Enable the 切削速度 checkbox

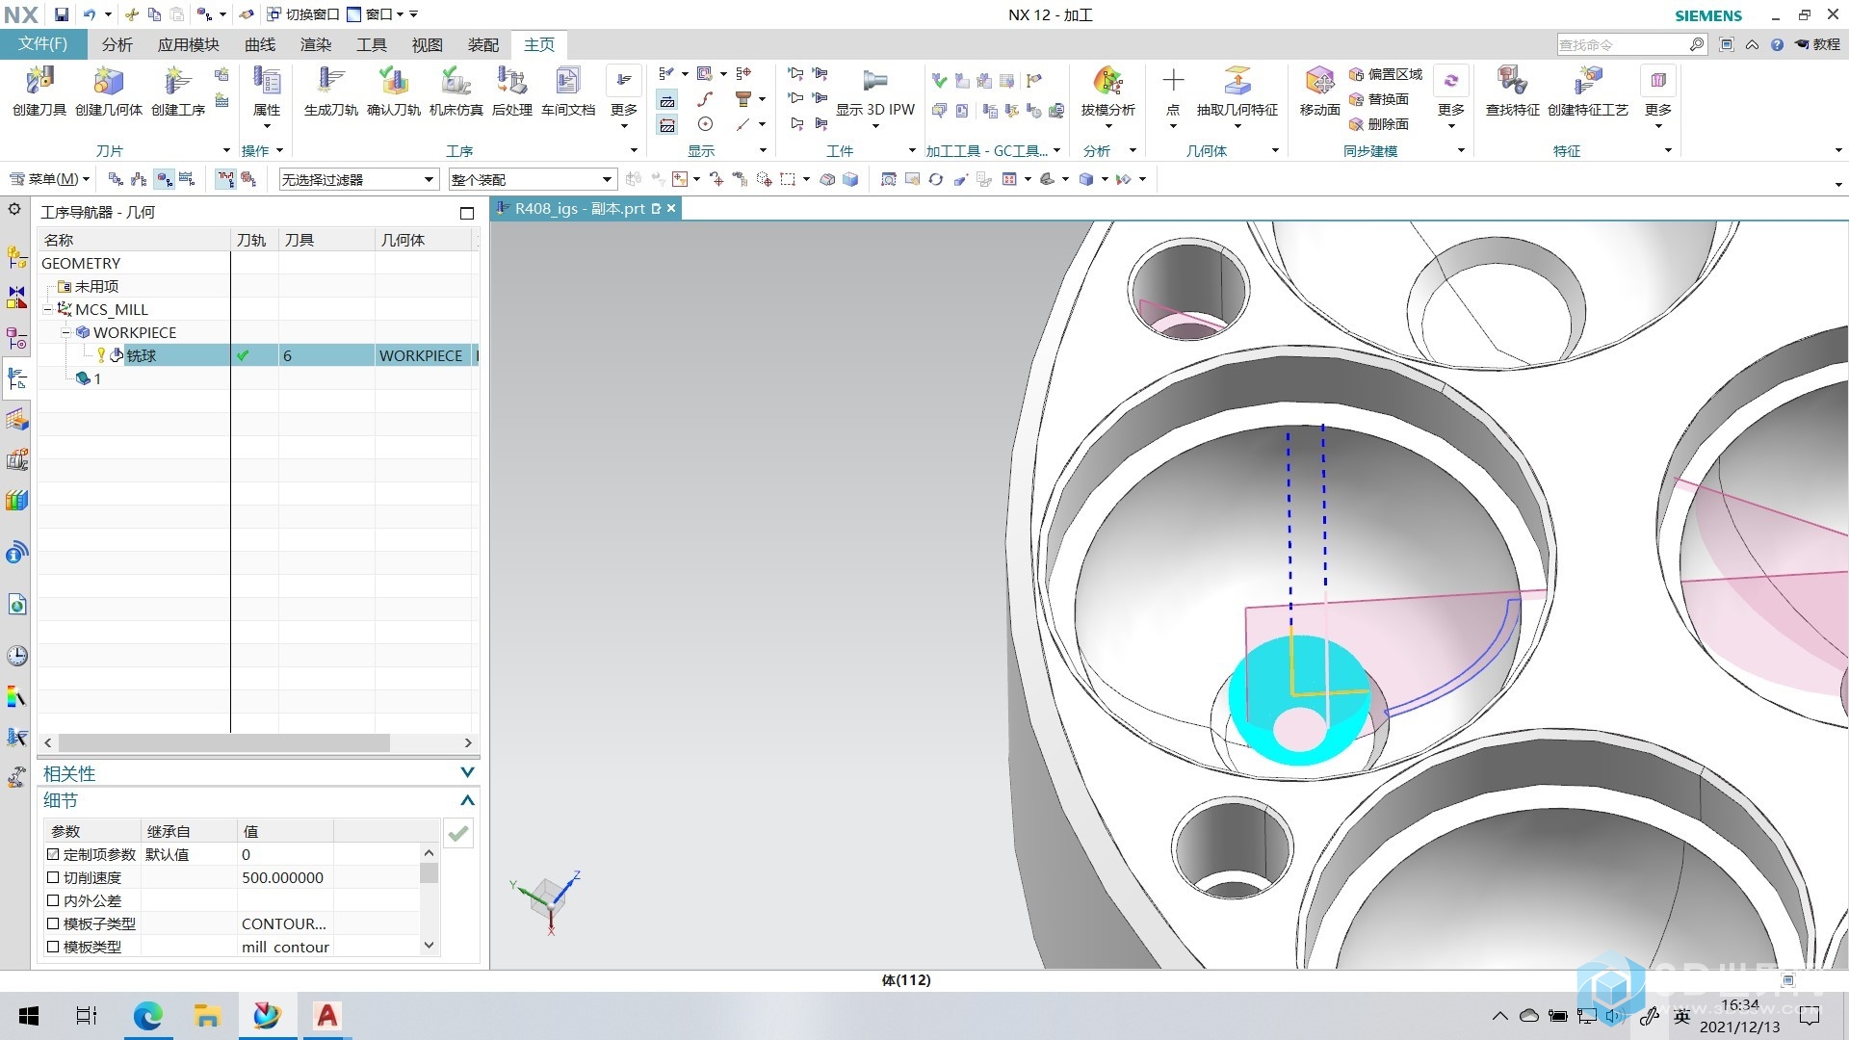point(53,877)
